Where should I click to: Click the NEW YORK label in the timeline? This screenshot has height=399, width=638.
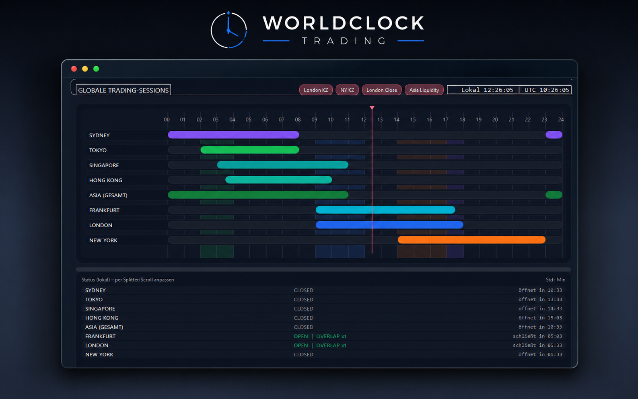pos(103,240)
